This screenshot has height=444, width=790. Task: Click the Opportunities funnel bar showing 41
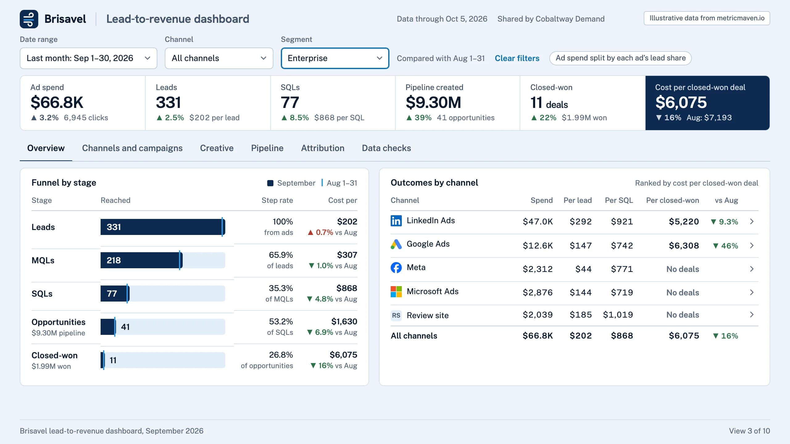click(108, 327)
